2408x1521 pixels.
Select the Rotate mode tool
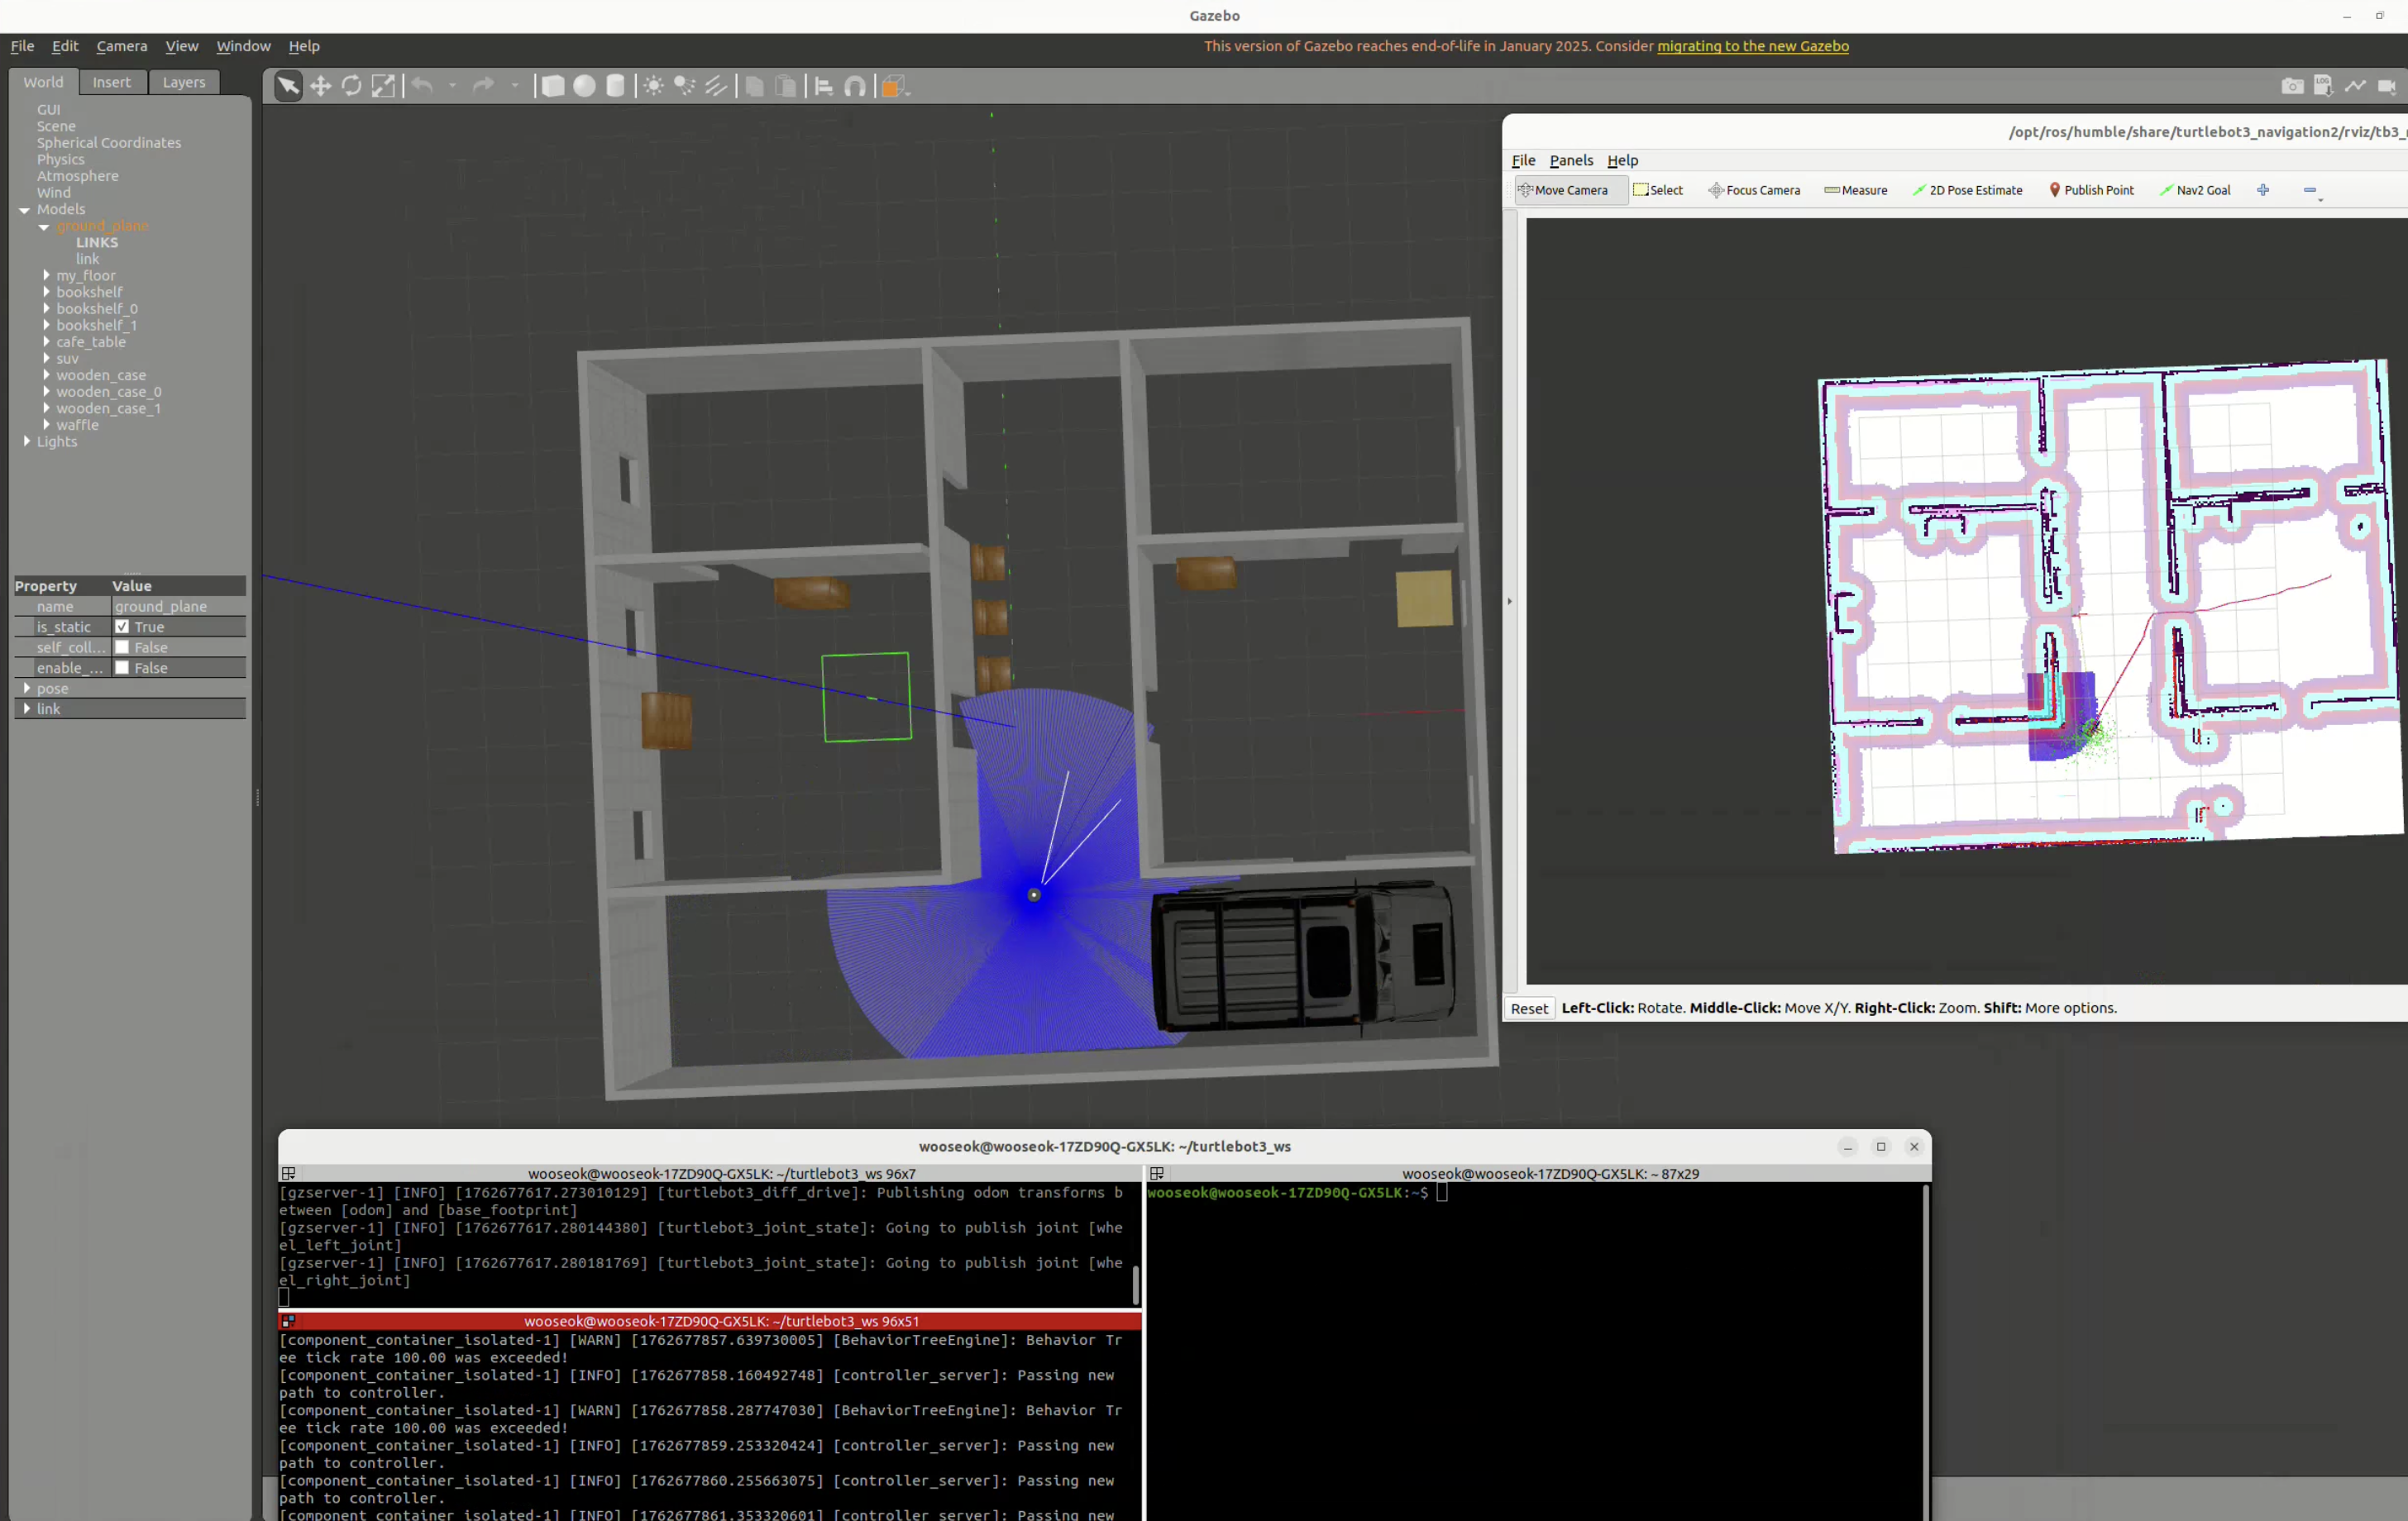coord(351,86)
